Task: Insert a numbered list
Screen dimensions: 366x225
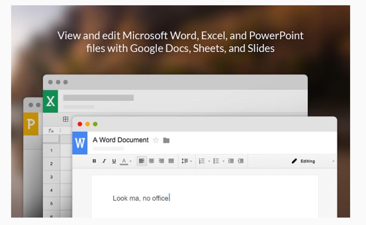Action: [202, 161]
